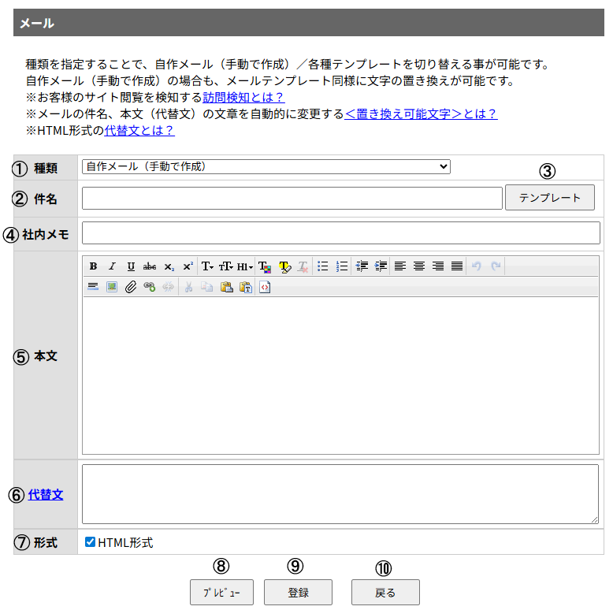Click the 代替文 text area
This screenshot has width=613, height=610.
(x=340, y=494)
